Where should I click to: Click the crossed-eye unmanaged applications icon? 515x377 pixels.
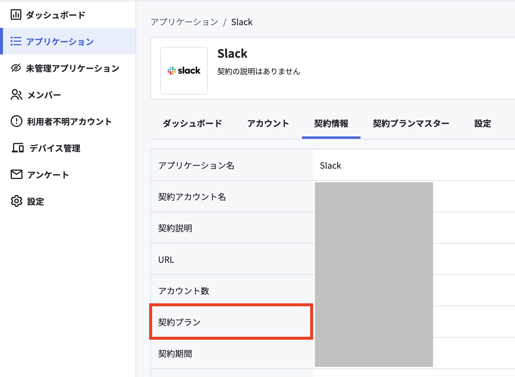coord(16,68)
